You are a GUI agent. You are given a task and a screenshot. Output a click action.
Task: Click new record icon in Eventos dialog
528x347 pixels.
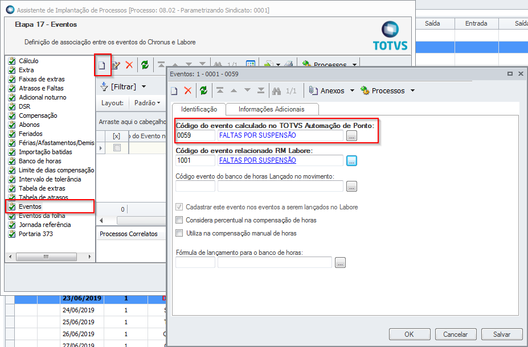[174, 90]
